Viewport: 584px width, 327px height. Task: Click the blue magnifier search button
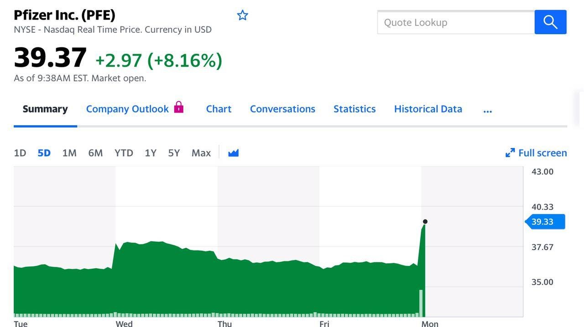[x=550, y=22]
